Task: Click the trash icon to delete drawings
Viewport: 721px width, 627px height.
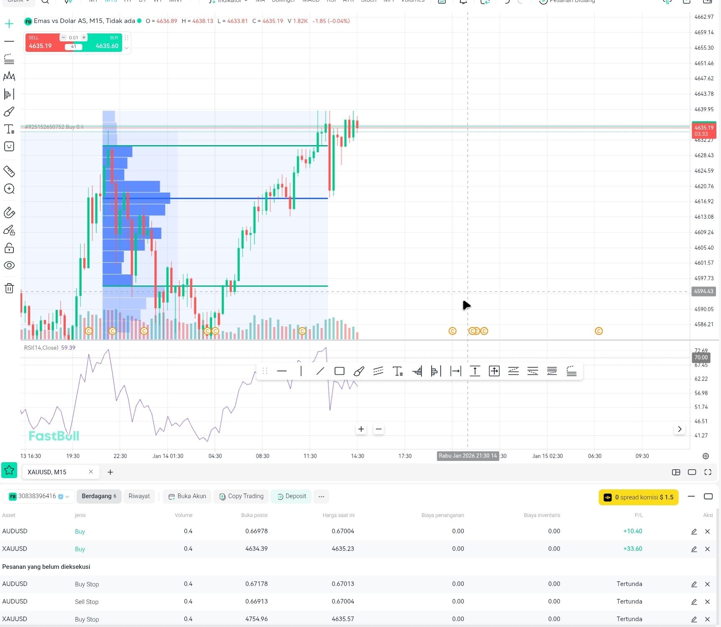Action: [x=9, y=288]
